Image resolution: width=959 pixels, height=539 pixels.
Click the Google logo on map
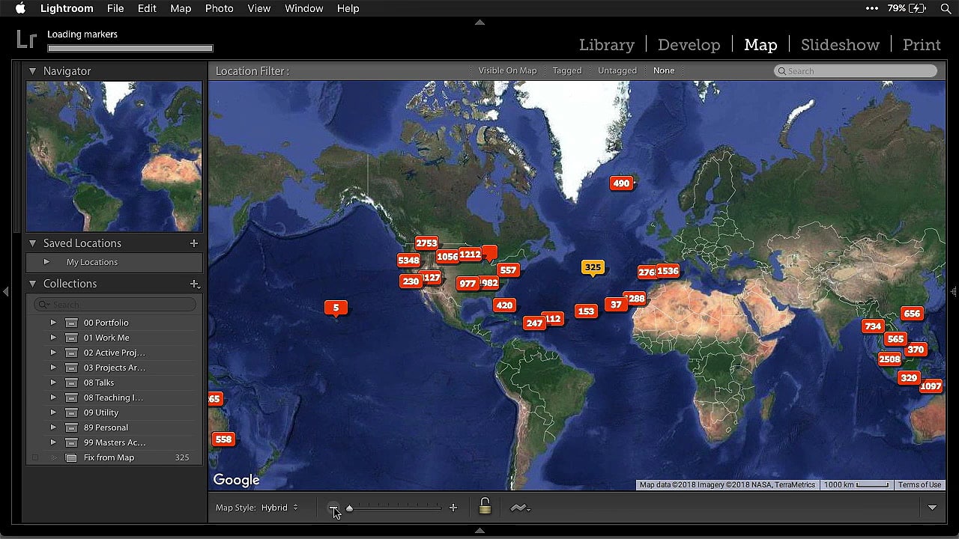pyautogui.click(x=236, y=480)
